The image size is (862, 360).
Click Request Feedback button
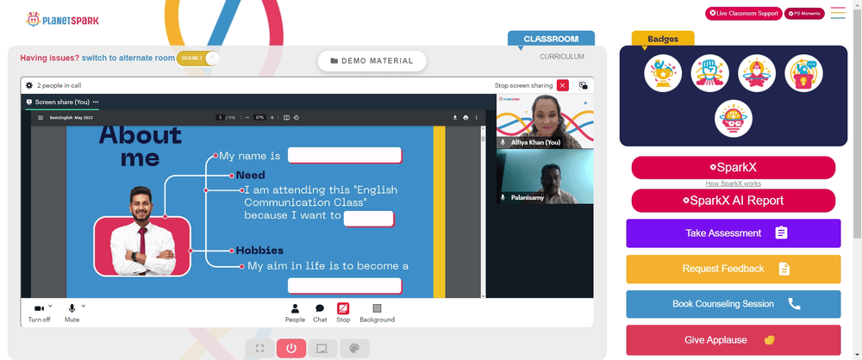[x=734, y=269]
